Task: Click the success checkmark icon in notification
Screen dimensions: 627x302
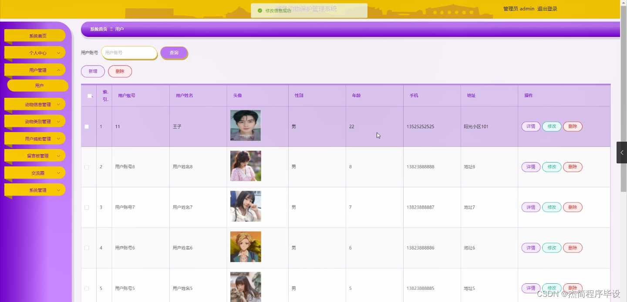Action: (x=260, y=10)
